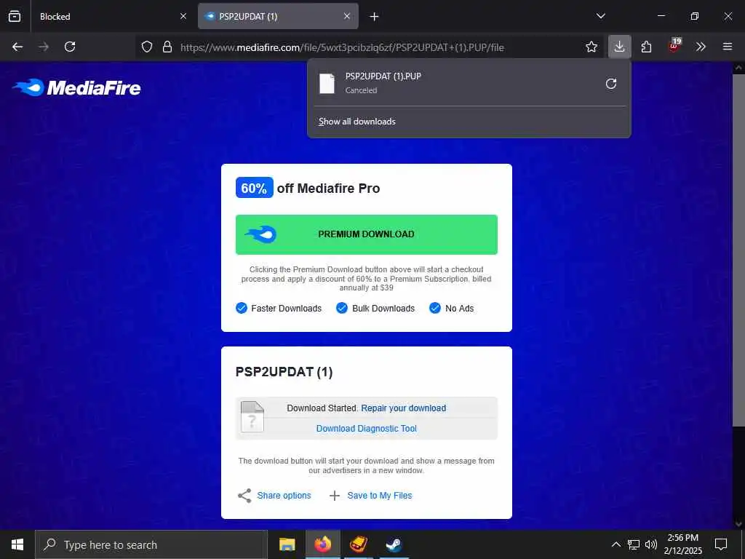Screen dimensions: 745x559
Task: Click the taskbar clock and date
Action: tap(682, 544)
